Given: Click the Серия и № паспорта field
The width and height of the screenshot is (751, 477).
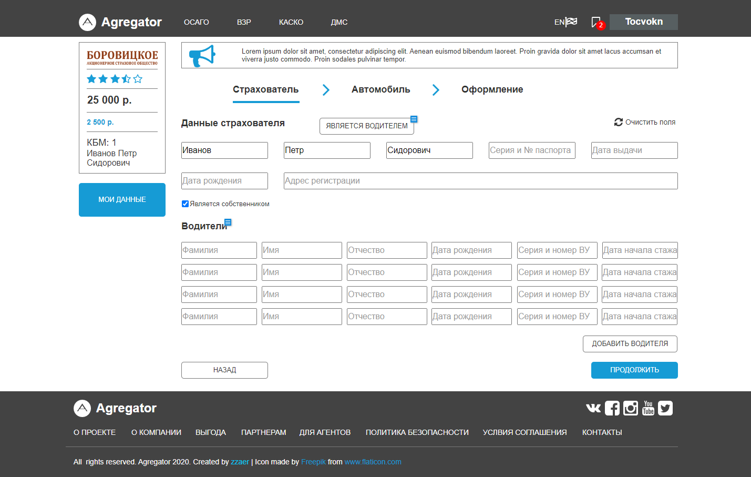Looking at the screenshot, I should click(x=531, y=150).
